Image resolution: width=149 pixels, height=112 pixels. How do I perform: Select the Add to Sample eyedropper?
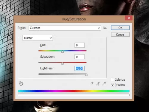[98, 84]
